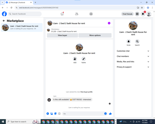This screenshot has width=155, height=124.
Task: Focus the Search Facebook field
Action: pyautogui.click(x=25, y=14)
